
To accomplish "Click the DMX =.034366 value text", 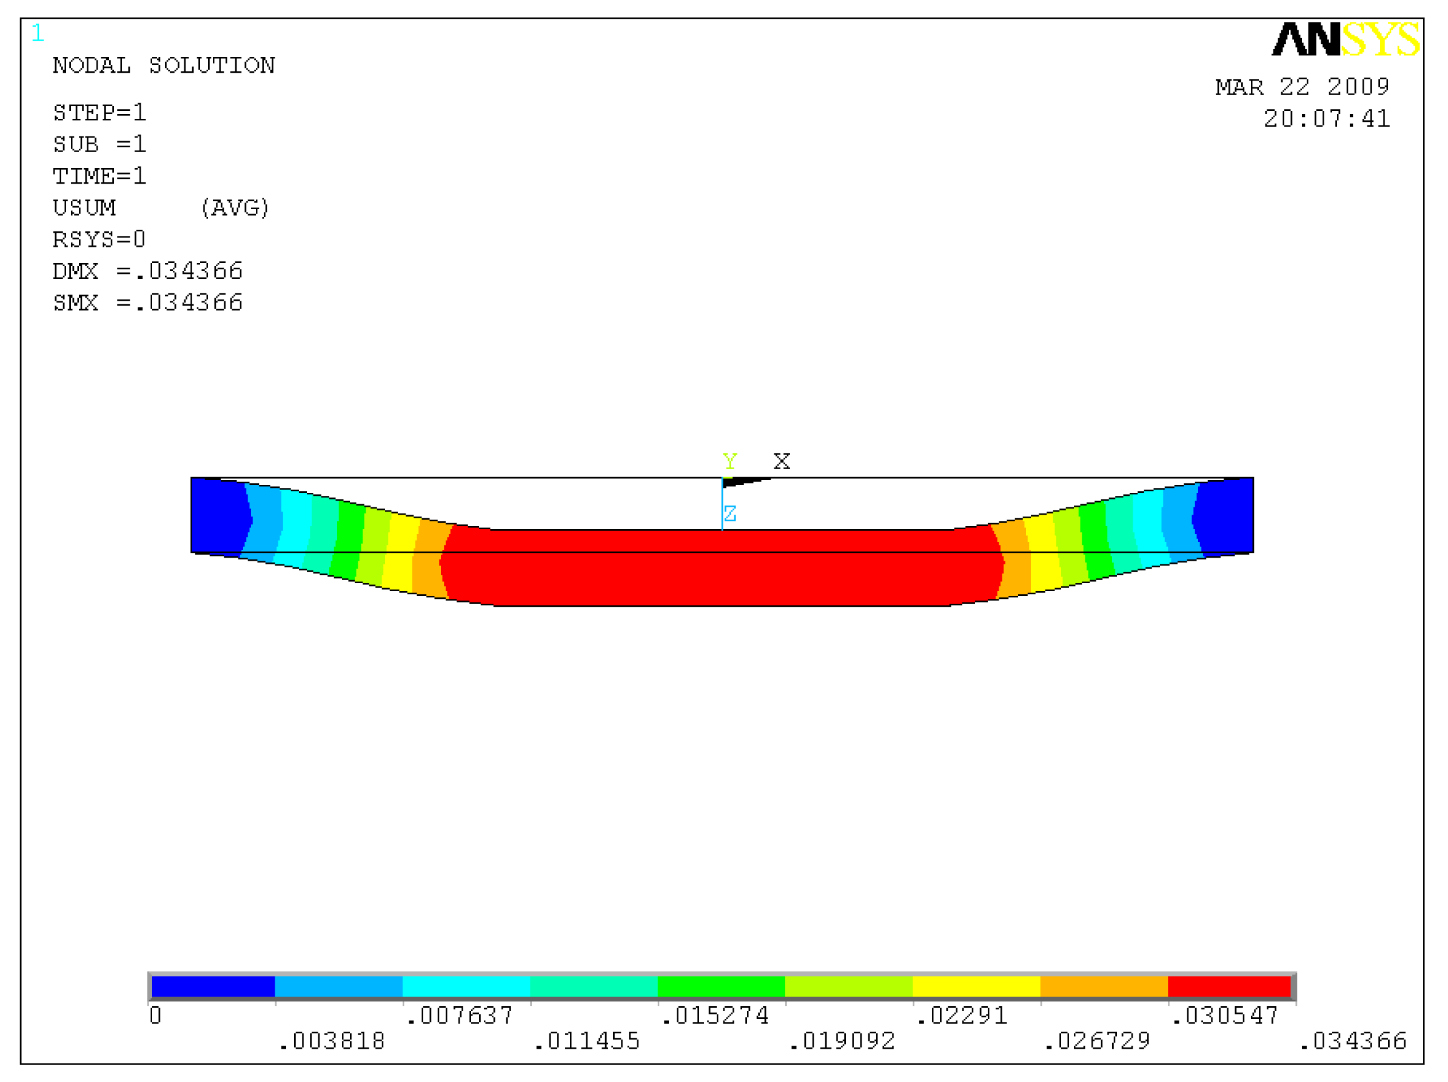I will tap(148, 271).
